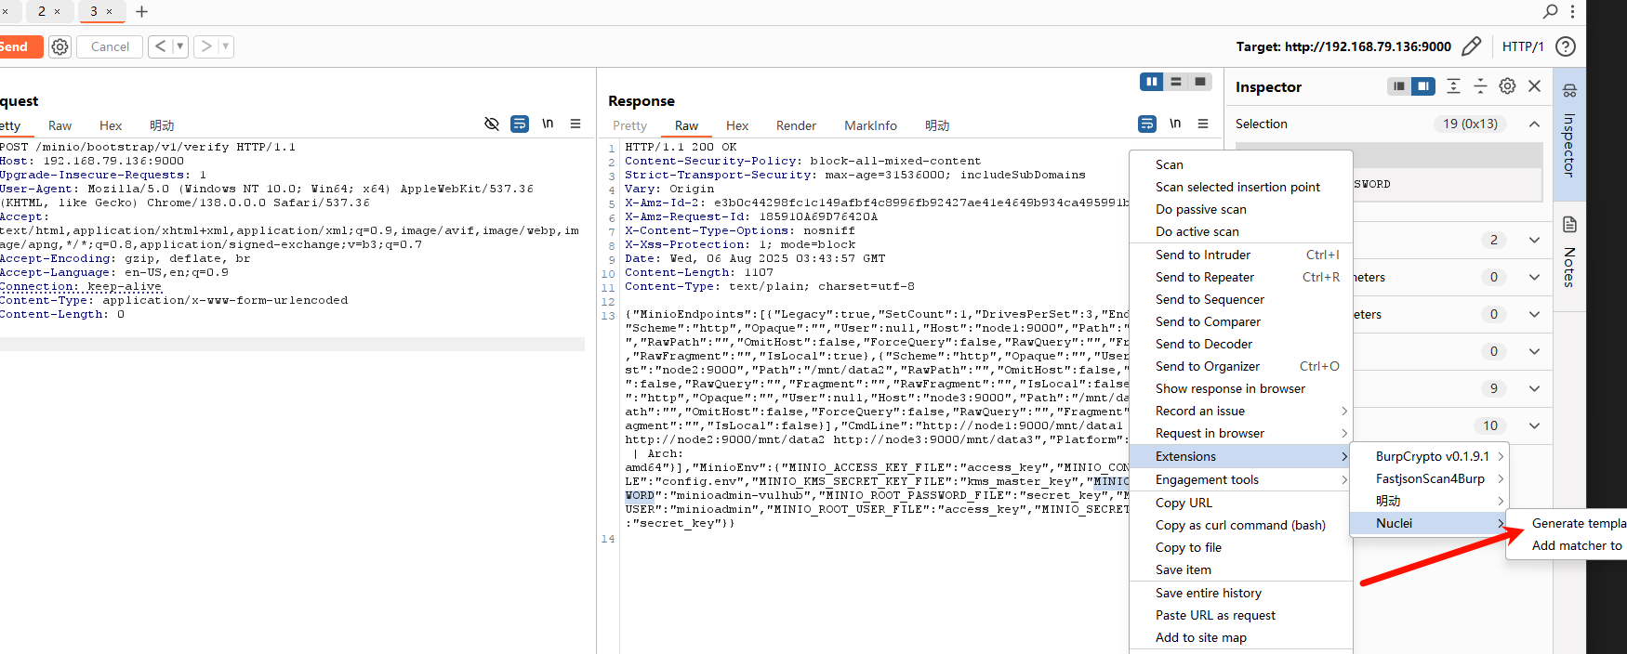Switch to side-by-side layout view

pyautogui.click(x=1152, y=82)
